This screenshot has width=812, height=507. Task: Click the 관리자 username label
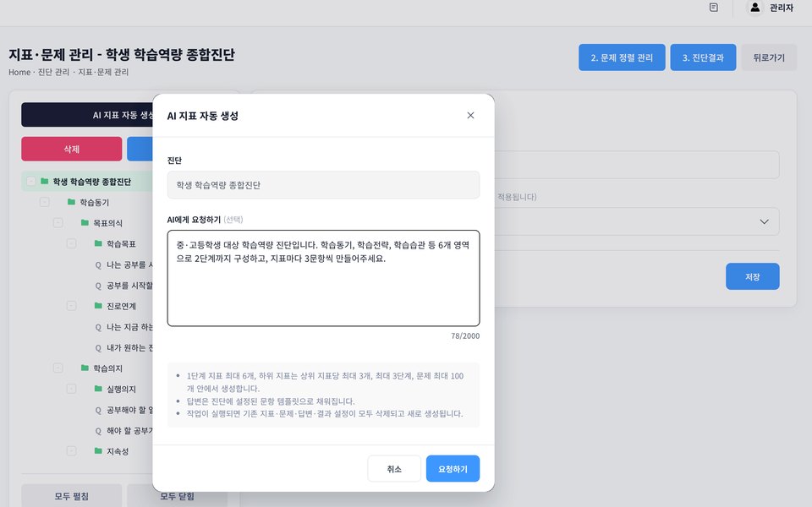tap(781, 8)
